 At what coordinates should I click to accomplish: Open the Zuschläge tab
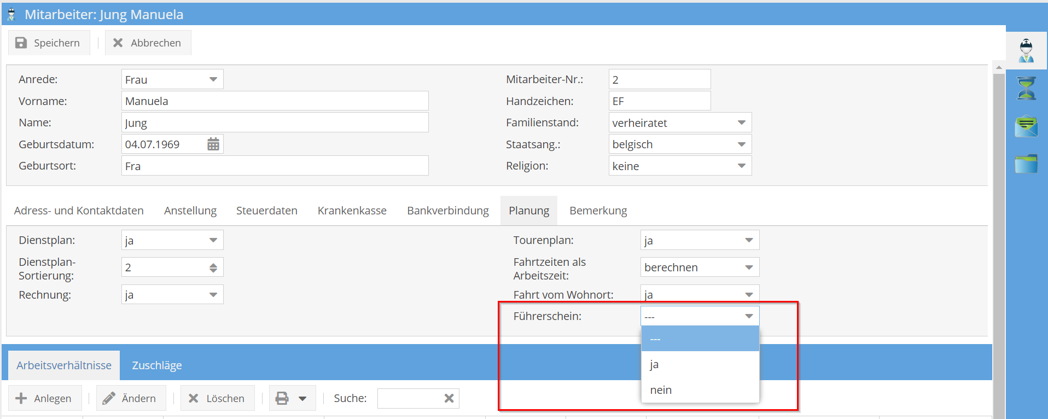(157, 365)
